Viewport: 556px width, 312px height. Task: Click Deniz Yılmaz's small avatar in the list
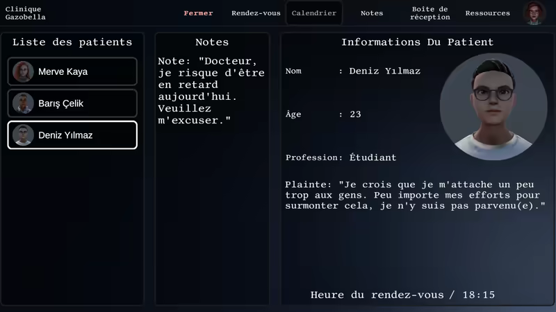23,135
